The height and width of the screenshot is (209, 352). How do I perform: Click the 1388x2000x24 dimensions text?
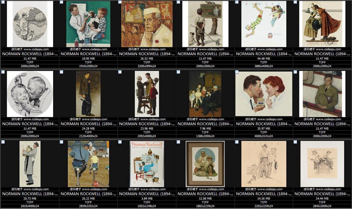tap(205, 136)
